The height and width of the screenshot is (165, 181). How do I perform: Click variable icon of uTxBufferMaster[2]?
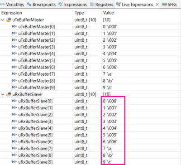(14, 40)
